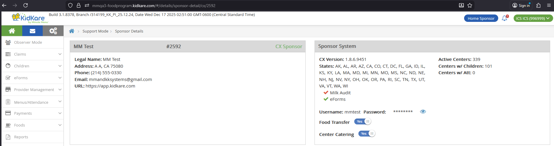554x146 pixels.
Task: Click the browser forward arrow
Action: 15,5
